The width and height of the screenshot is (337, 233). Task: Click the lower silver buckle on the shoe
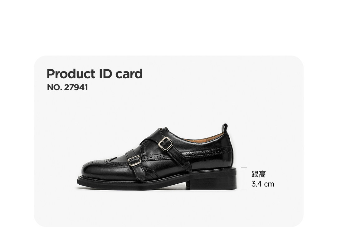(x=134, y=161)
